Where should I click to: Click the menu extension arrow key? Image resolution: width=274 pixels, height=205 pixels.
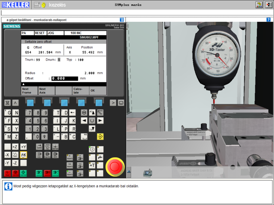pos(113,103)
